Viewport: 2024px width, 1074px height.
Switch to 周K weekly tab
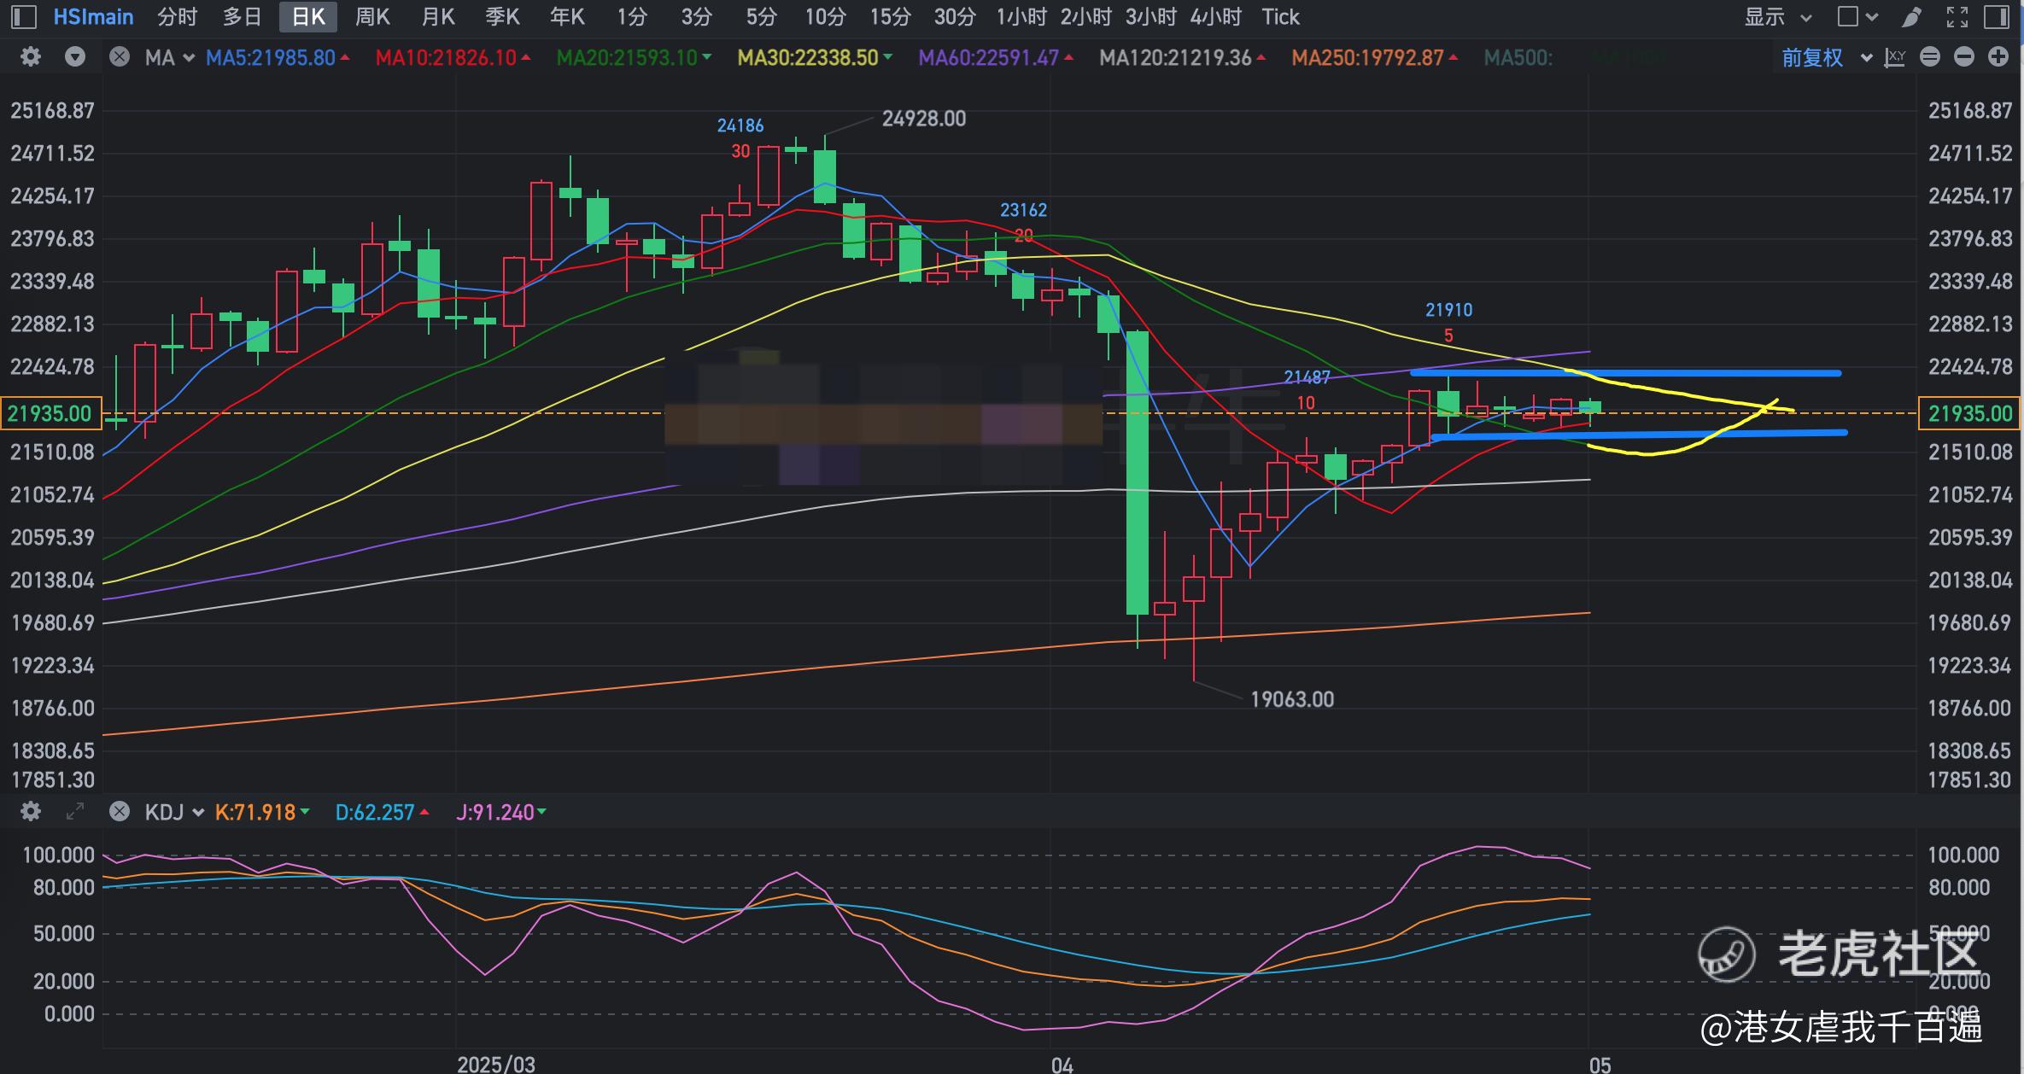coord(372,17)
